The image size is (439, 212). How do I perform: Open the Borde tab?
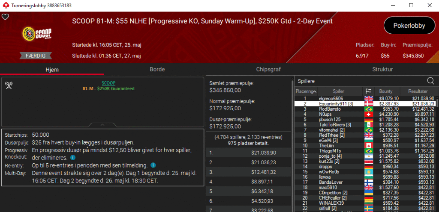tap(157, 70)
